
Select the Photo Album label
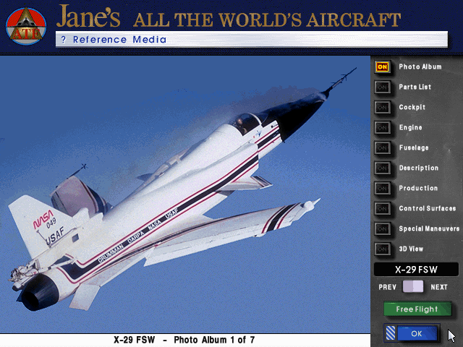tap(420, 67)
